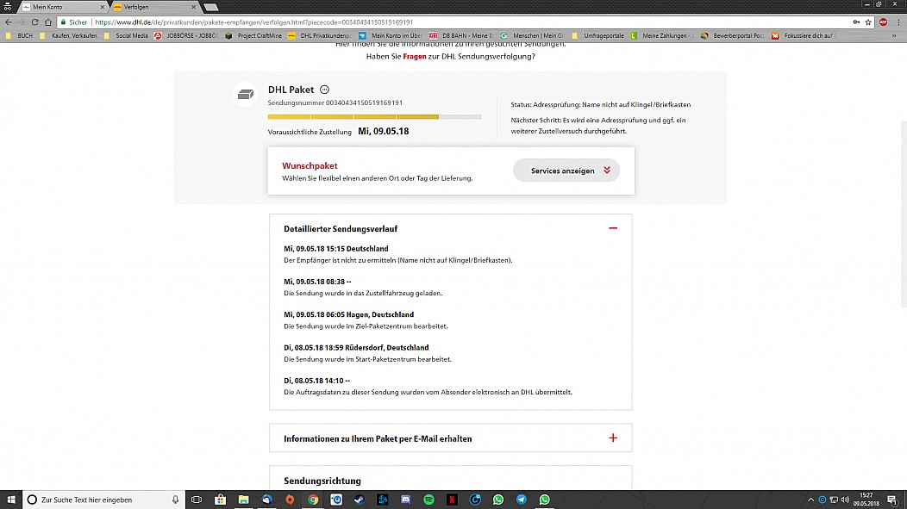
Task: Open the BUCH bookmark folder
Action: tap(19, 36)
